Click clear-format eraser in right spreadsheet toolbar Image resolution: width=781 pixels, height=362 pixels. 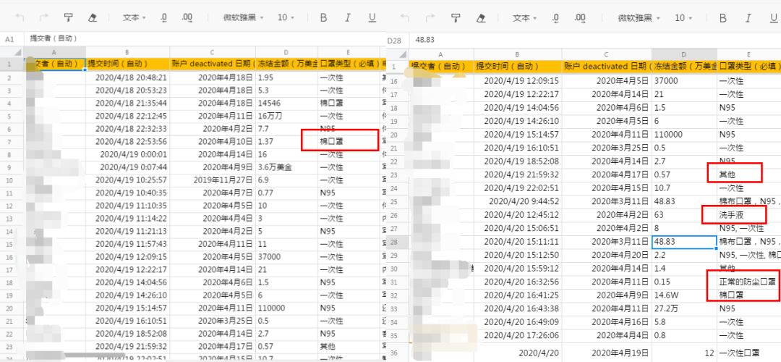pos(481,18)
